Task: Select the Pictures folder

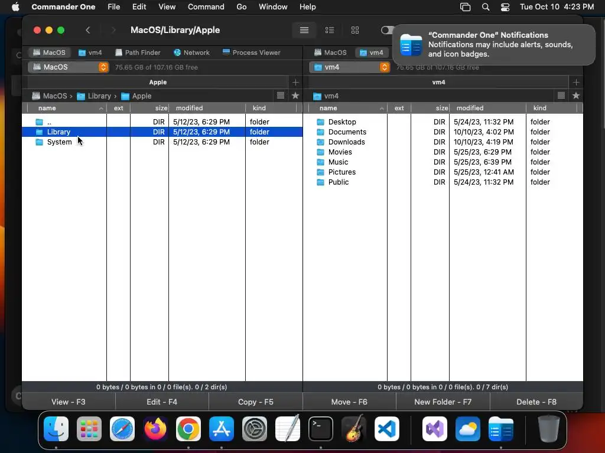Action: point(443,172)
